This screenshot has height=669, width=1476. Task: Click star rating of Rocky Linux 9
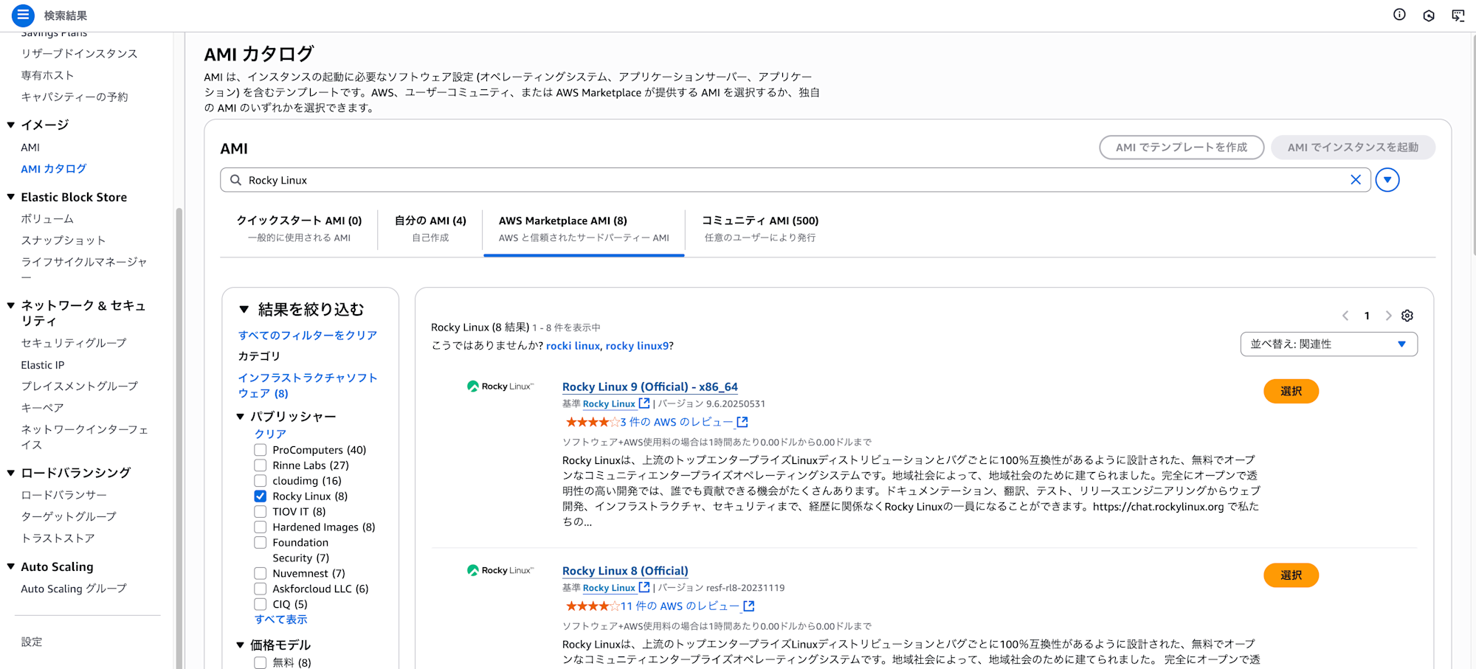click(x=592, y=422)
